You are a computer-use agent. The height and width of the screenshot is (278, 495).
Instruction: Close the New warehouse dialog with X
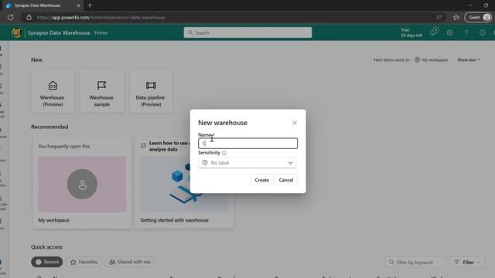pos(295,123)
